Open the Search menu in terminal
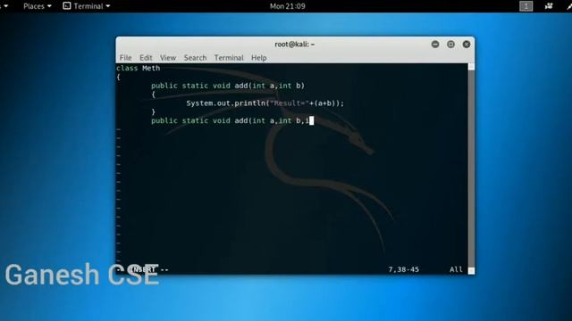Viewport: 572px width, 321px height. [x=195, y=57]
